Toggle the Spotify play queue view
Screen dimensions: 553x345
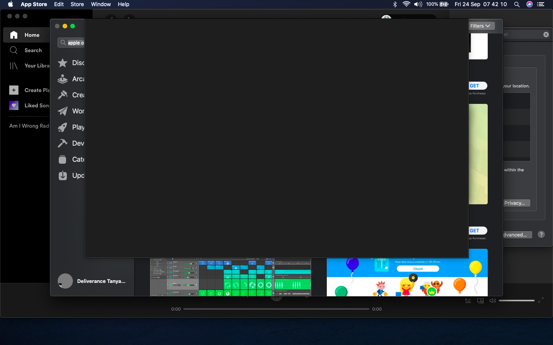(x=468, y=301)
